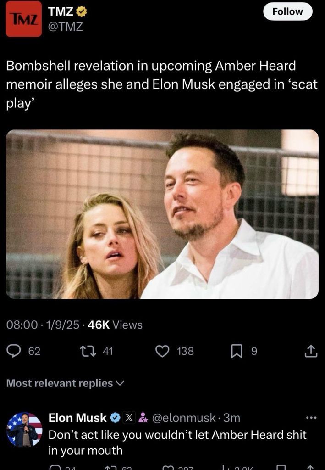Bookmark the TMZ post
This screenshot has height=470, width=325.
coord(236,351)
